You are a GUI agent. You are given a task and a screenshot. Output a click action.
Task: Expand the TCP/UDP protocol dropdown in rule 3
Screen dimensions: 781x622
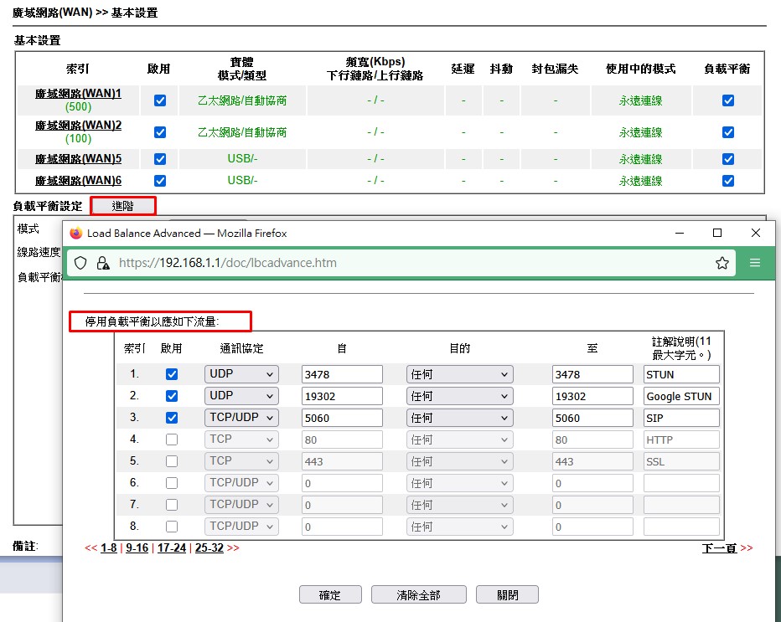241,418
